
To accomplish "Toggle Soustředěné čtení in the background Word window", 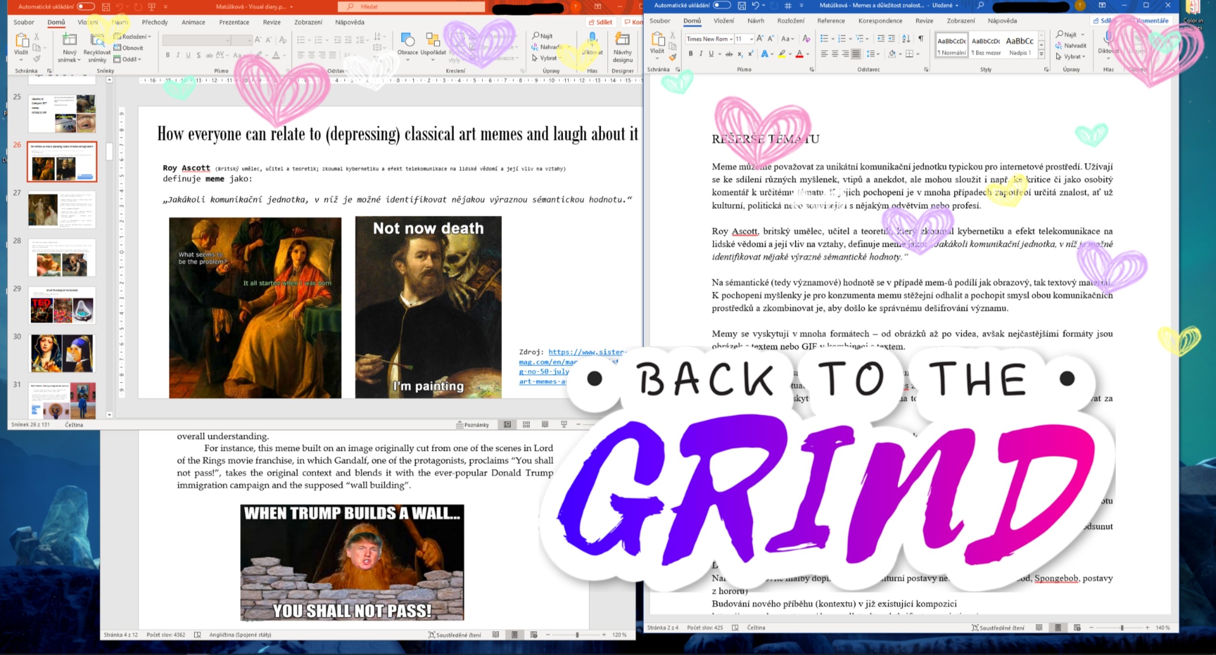I will [x=455, y=635].
